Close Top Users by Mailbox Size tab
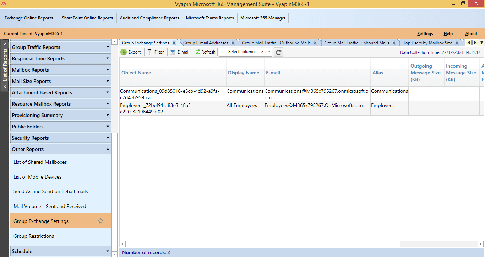The image size is (485, 258). (x=457, y=43)
